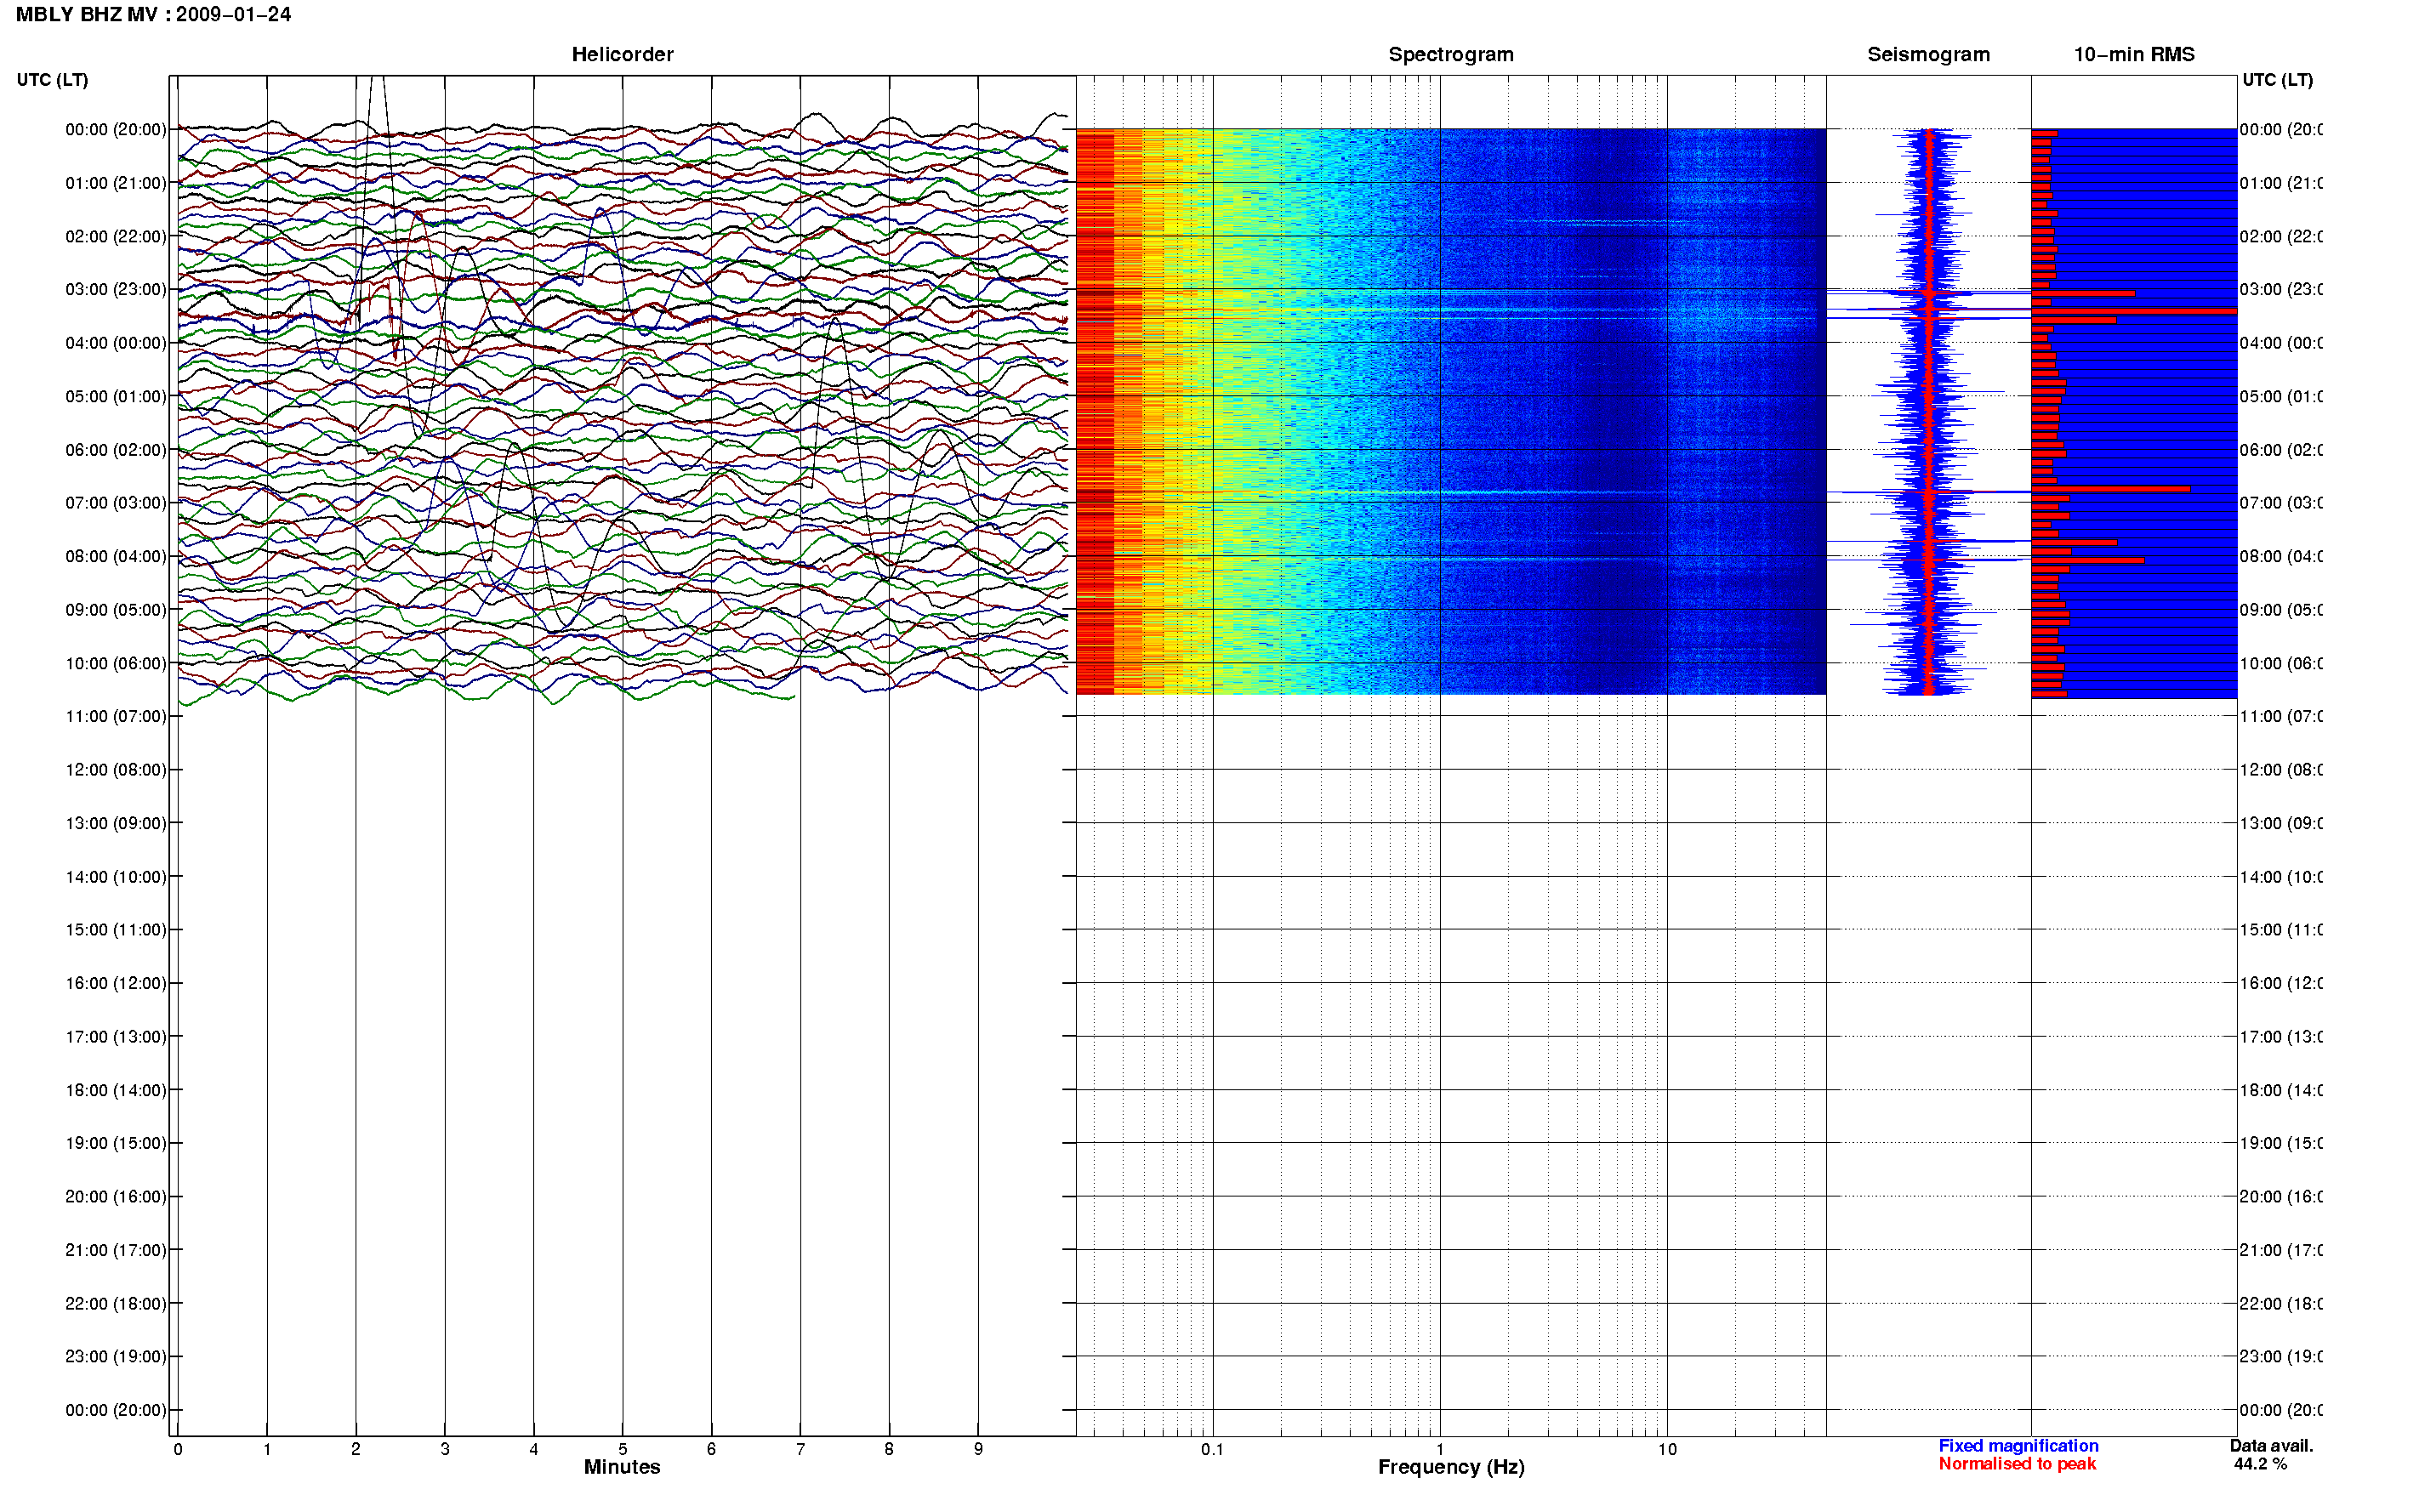Click the right 'UTC (LT)' axis label
Image resolution: width=2419 pixels, height=1512 pixels.
point(2277,80)
